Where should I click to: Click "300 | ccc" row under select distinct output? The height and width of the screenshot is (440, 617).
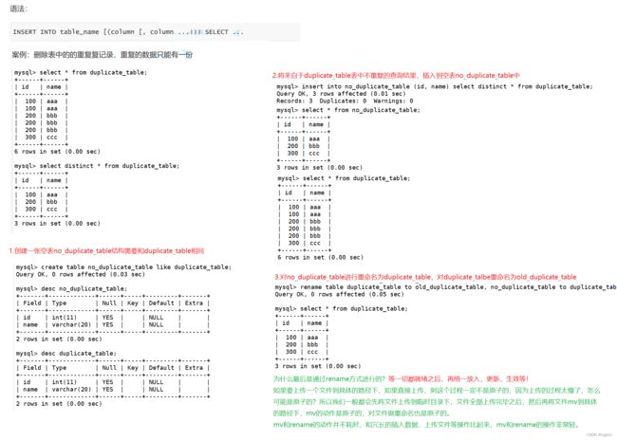click(42, 210)
